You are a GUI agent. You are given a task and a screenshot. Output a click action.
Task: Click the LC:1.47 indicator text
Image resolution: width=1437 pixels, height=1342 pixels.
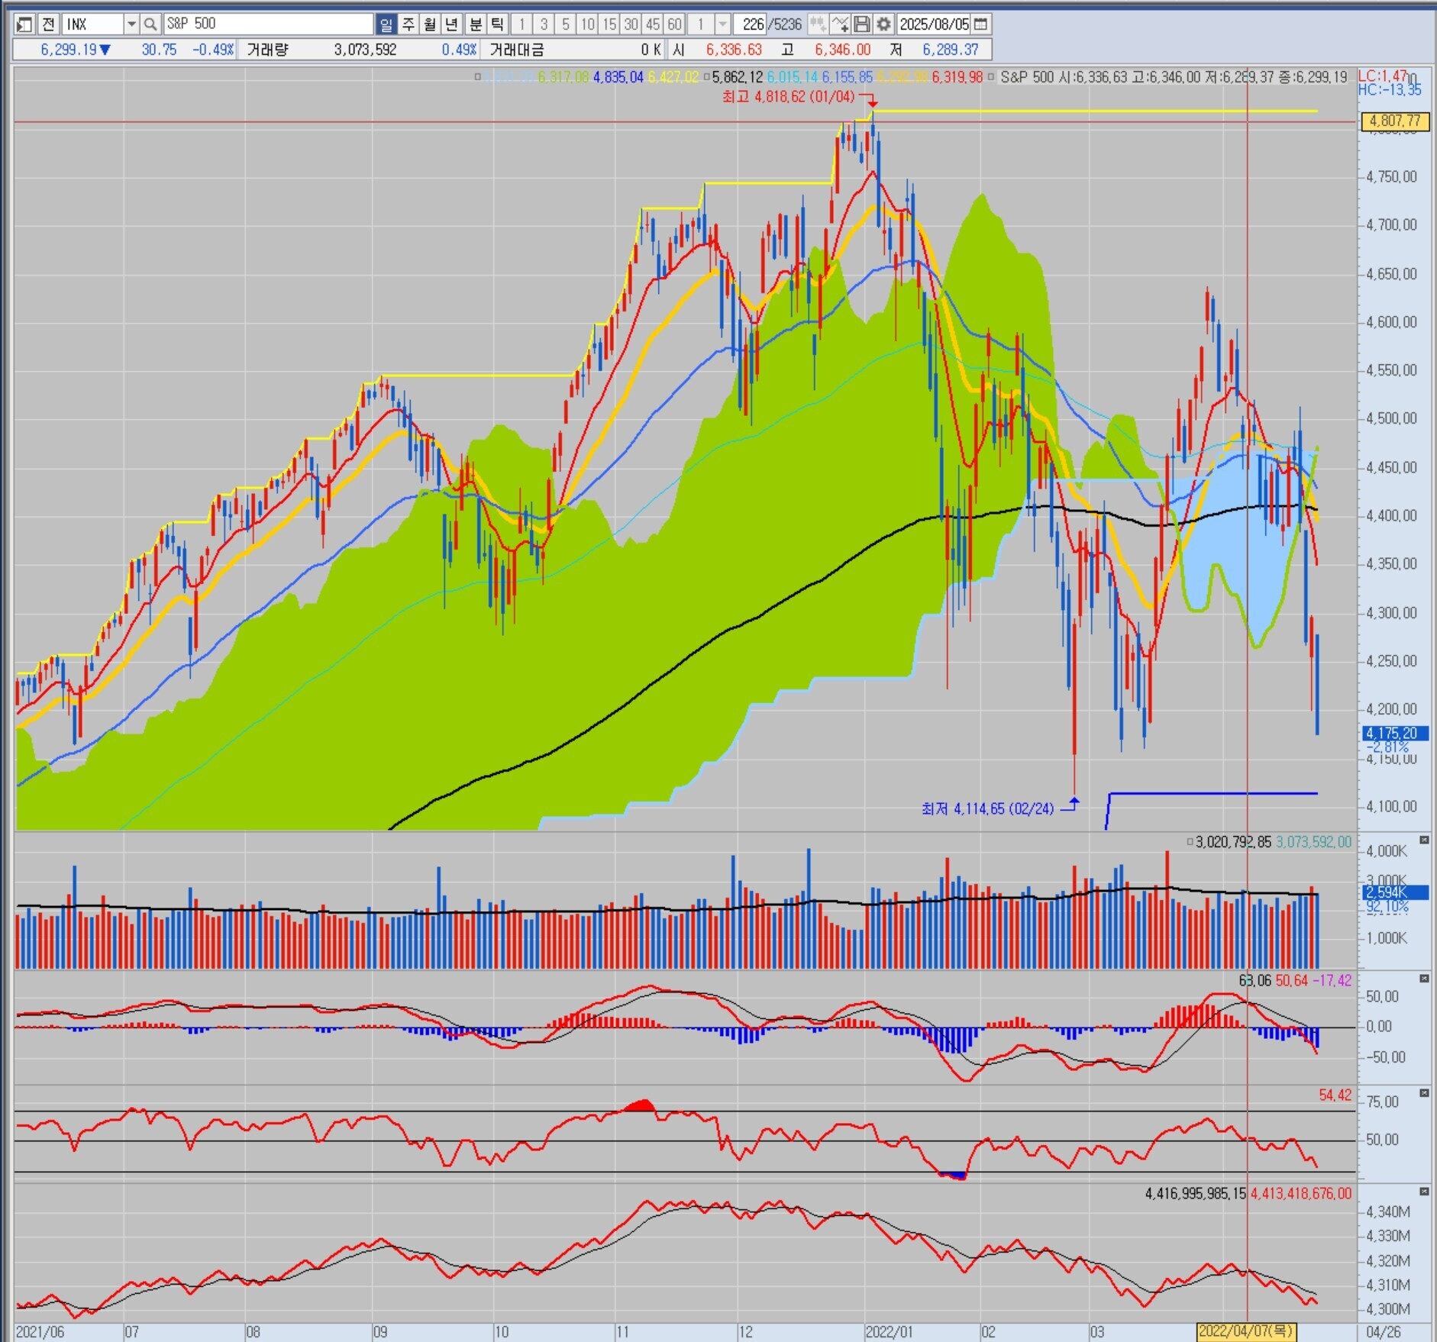click(1383, 76)
